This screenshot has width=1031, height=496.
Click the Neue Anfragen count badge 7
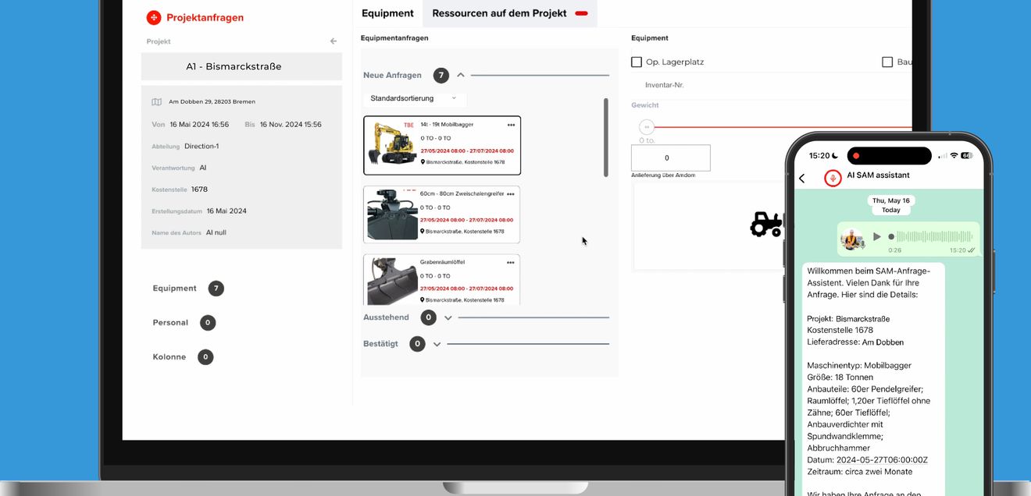(x=441, y=76)
